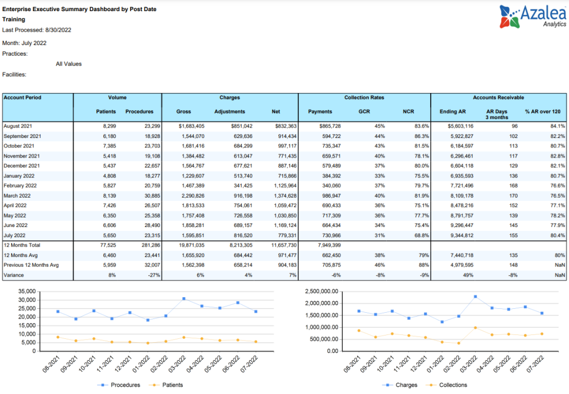Click the 'Procedures' column header
569x394 pixels.
[x=139, y=112]
